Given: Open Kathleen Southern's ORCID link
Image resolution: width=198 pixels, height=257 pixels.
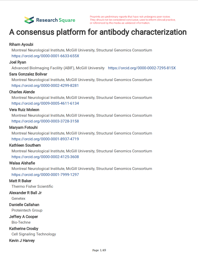Looking at the screenshot, I should [x=45, y=157].
